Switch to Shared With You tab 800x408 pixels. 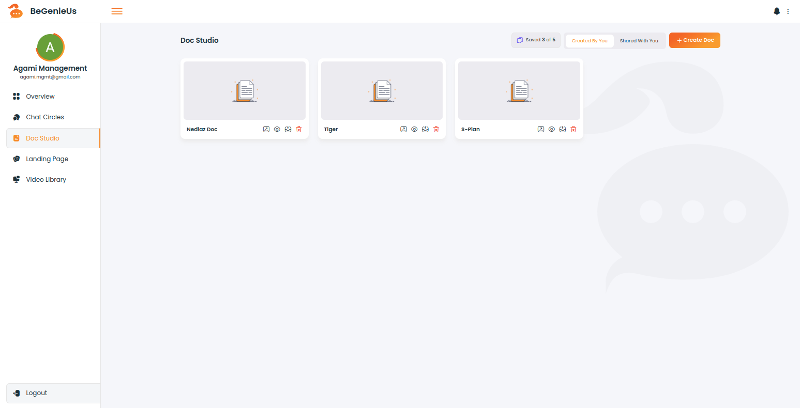point(639,41)
